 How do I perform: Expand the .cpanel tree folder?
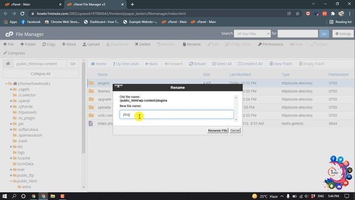tap(11, 101)
